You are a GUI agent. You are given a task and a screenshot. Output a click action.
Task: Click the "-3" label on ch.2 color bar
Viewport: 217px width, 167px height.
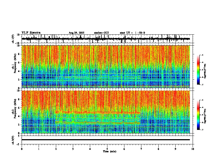(202, 100)
